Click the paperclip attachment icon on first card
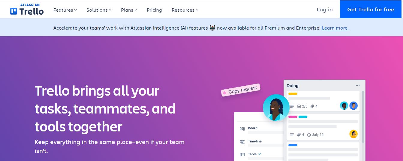403x161 pixels. click(312, 106)
